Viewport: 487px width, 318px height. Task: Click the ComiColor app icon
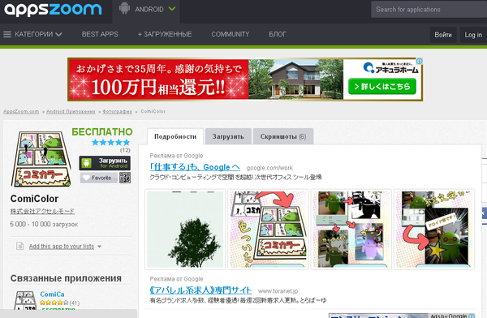point(41,159)
